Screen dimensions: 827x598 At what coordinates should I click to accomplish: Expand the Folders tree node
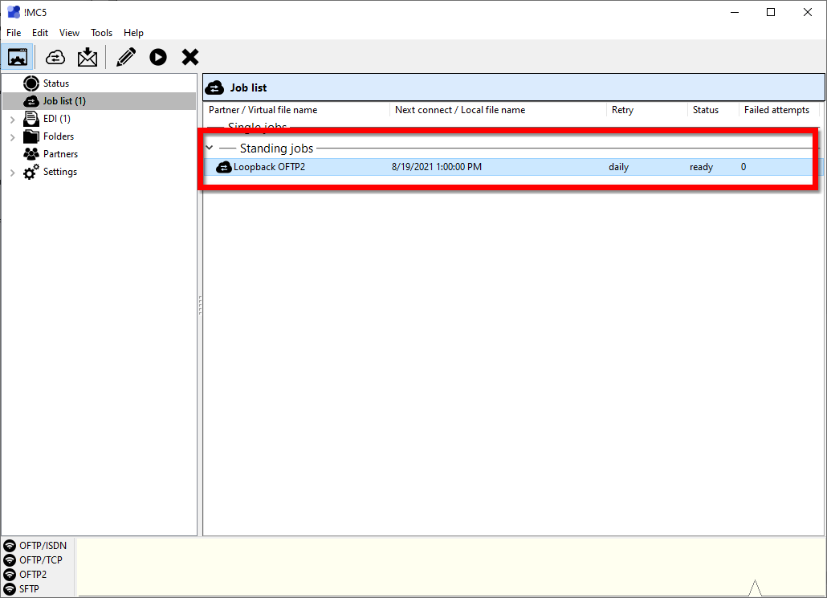pyautogui.click(x=13, y=137)
